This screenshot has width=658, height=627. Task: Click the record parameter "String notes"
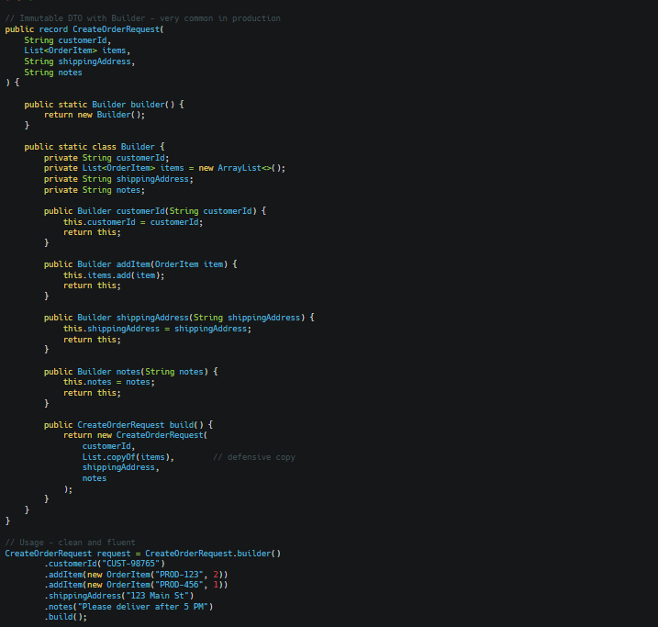(53, 73)
